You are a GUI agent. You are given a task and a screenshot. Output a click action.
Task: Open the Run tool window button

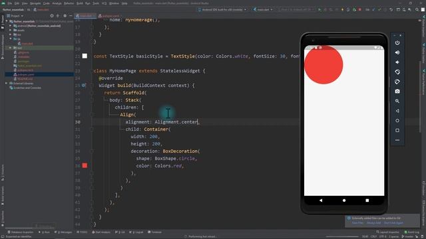45,232
